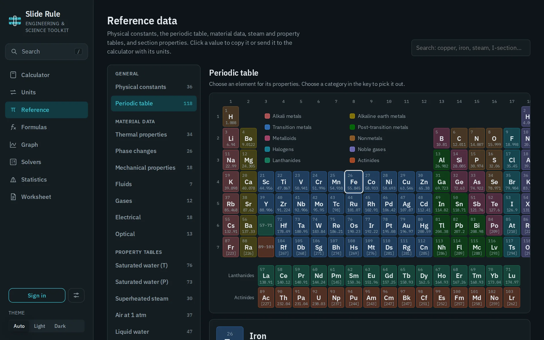Select the U uranium element cell
544x340 pixels.
(318, 297)
